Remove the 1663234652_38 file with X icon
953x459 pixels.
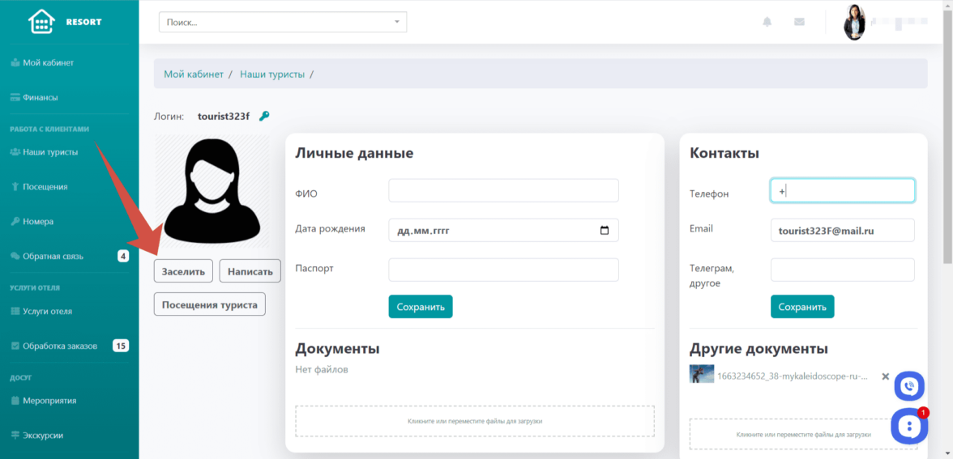[885, 376]
